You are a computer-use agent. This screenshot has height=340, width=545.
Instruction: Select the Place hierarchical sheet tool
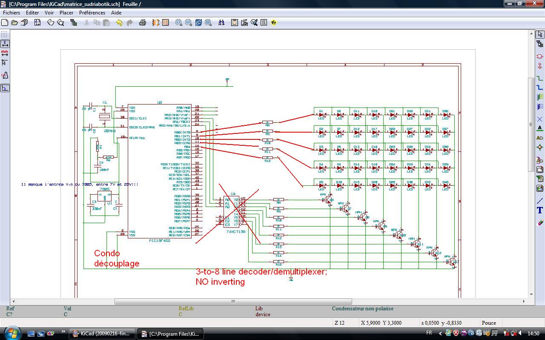tap(540, 170)
